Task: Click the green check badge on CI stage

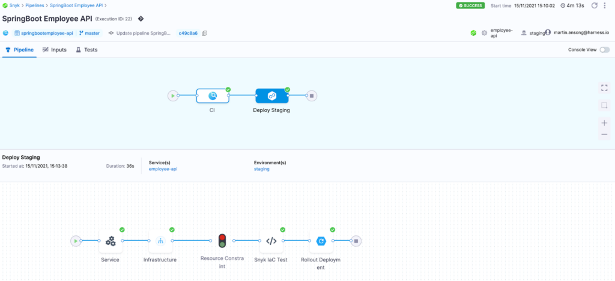Action: (228, 90)
